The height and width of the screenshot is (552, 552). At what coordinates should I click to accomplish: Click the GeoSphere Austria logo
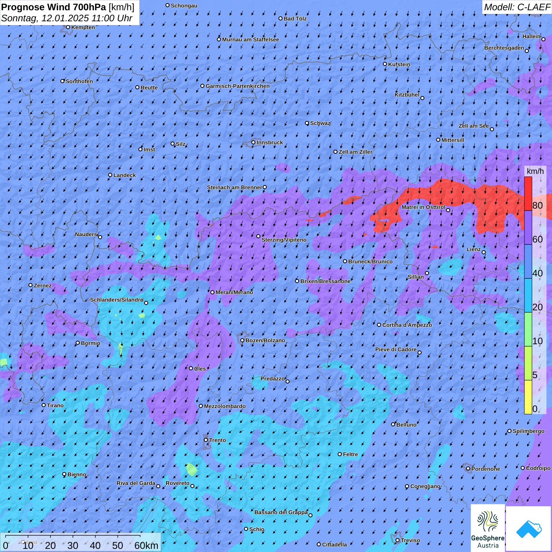click(x=488, y=528)
